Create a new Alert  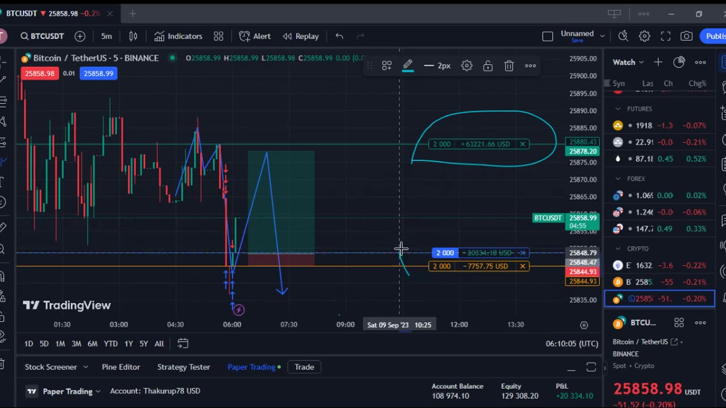coord(255,36)
